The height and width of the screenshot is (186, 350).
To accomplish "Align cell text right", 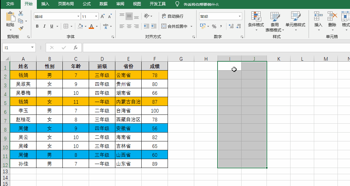I will pyautogui.click(x=136, y=26).
